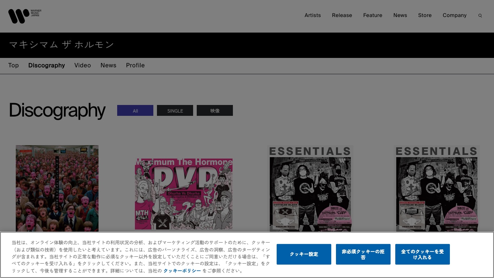This screenshot has height=278, width=494.
Task: Select the Discography tab
Action: point(47,65)
